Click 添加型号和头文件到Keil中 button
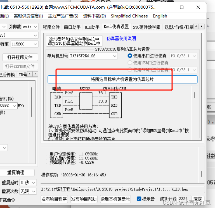 (74, 41)
